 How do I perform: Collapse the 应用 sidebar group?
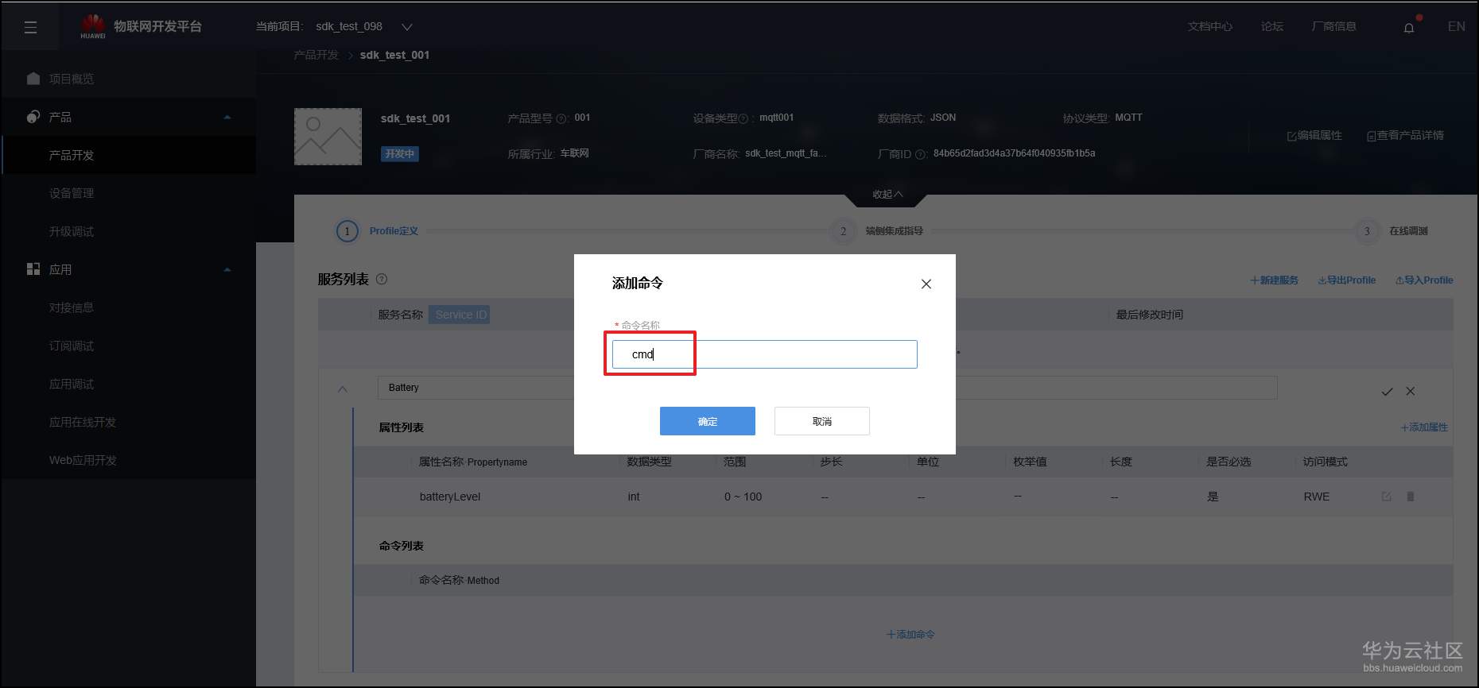click(x=227, y=270)
